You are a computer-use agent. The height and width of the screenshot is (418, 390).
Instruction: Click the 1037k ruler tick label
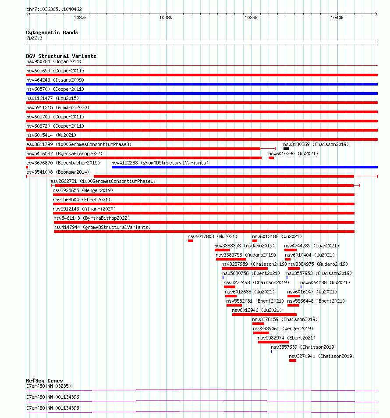[x=80, y=18]
